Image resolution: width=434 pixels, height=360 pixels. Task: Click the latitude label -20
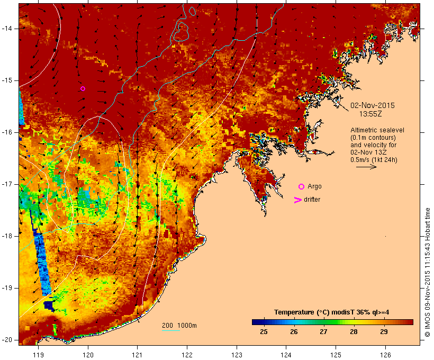6,340
